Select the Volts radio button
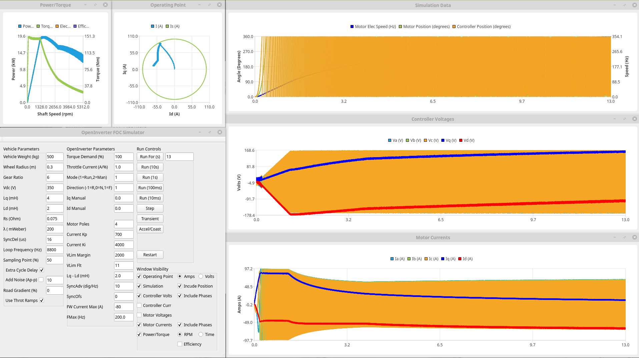 pos(201,276)
